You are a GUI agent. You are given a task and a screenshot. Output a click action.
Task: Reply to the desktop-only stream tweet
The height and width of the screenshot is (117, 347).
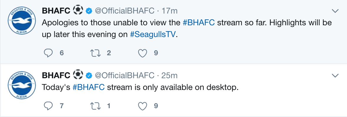click(x=48, y=106)
